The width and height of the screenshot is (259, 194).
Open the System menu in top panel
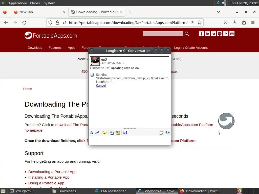[49, 3]
